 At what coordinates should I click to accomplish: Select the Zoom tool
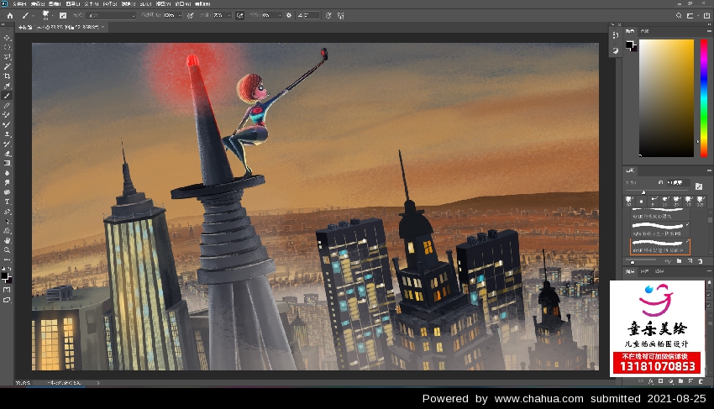(7, 250)
